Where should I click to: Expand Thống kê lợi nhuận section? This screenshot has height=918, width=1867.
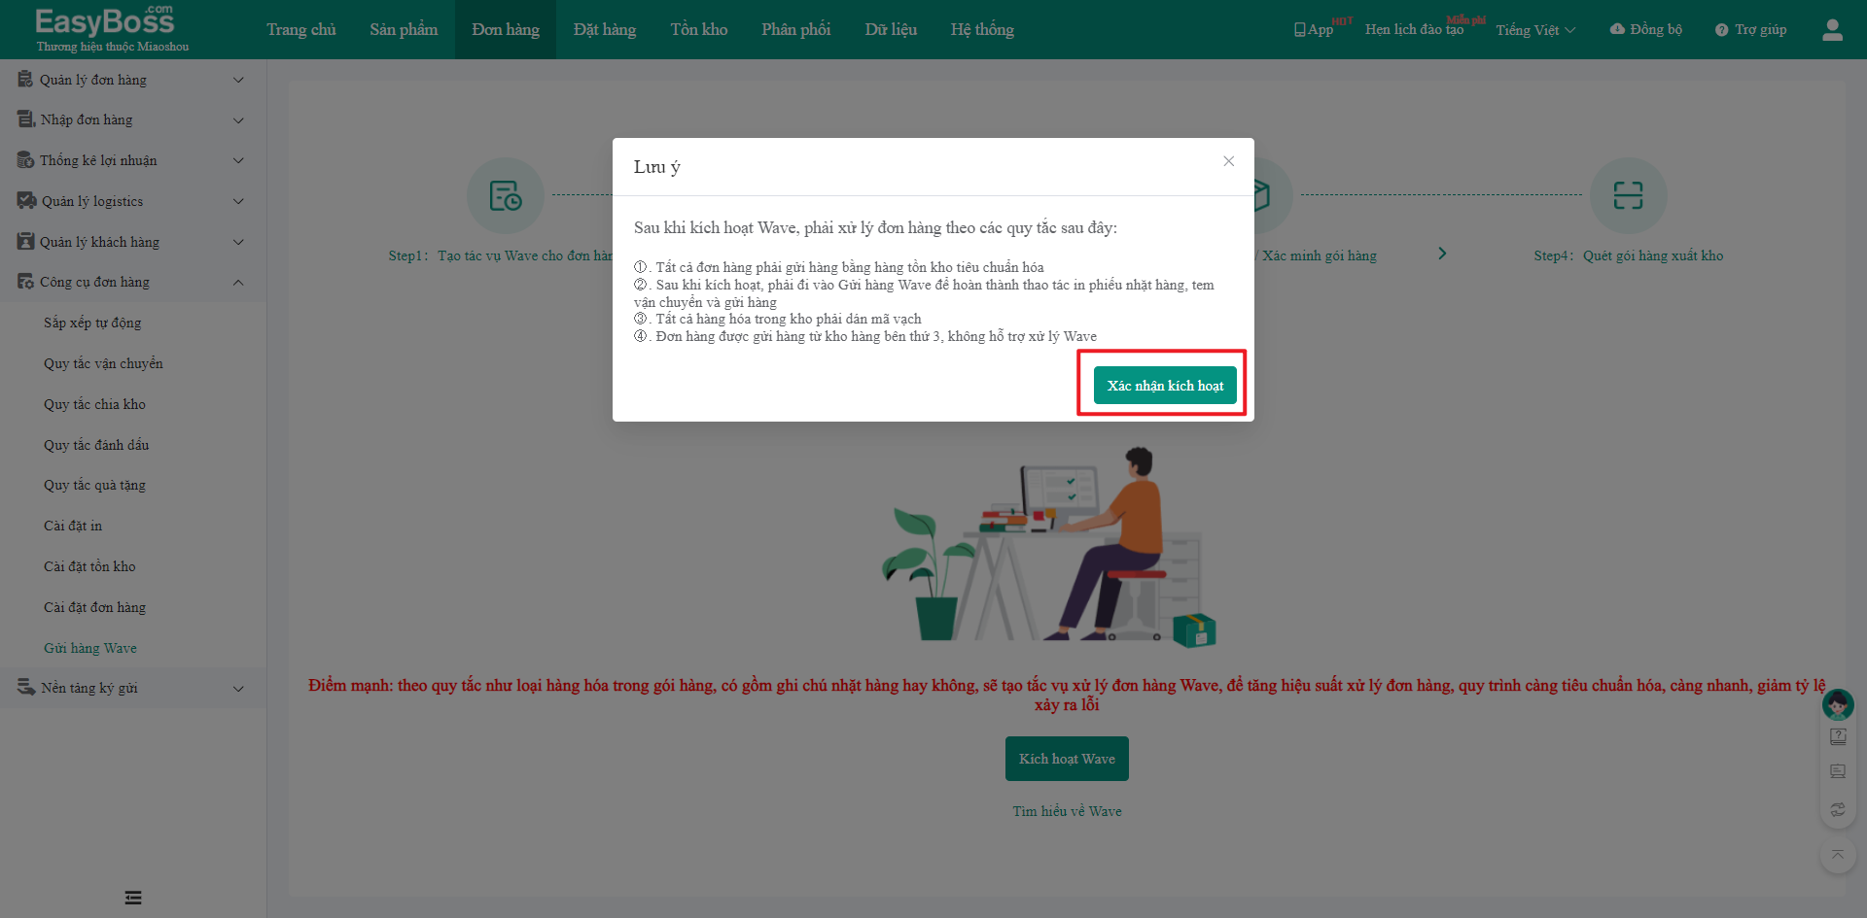pyautogui.click(x=133, y=160)
